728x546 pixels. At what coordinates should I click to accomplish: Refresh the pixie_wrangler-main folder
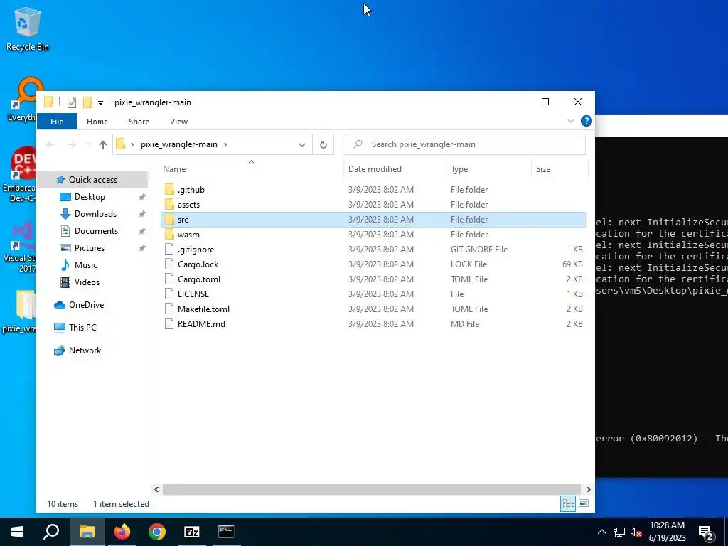point(323,144)
